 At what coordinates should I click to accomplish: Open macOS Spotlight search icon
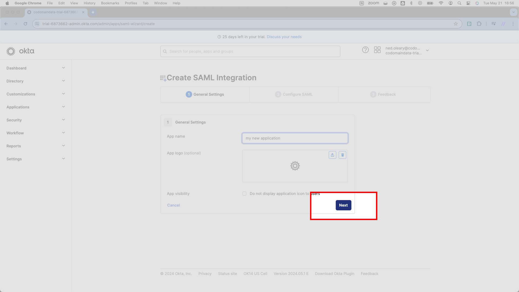pyautogui.click(x=459, y=3)
